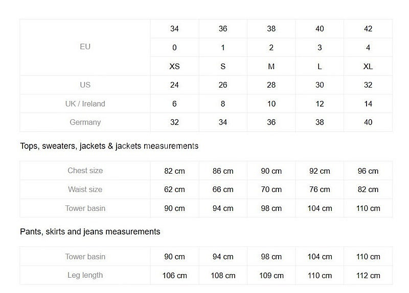Click the Pants, skirts and jeans heading
The height and width of the screenshot is (293, 409).
click(90, 232)
